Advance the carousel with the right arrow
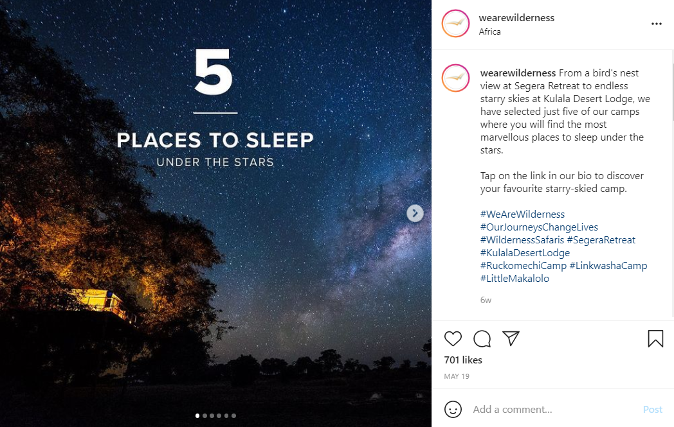 click(x=415, y=213)
